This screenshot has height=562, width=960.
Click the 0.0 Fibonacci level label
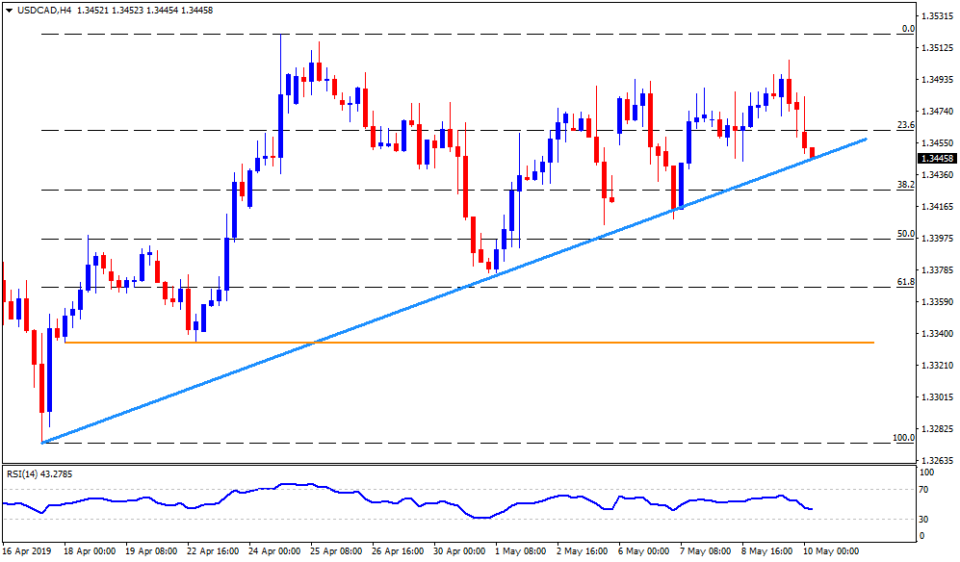pyautogui.click(x=907, y=29)
